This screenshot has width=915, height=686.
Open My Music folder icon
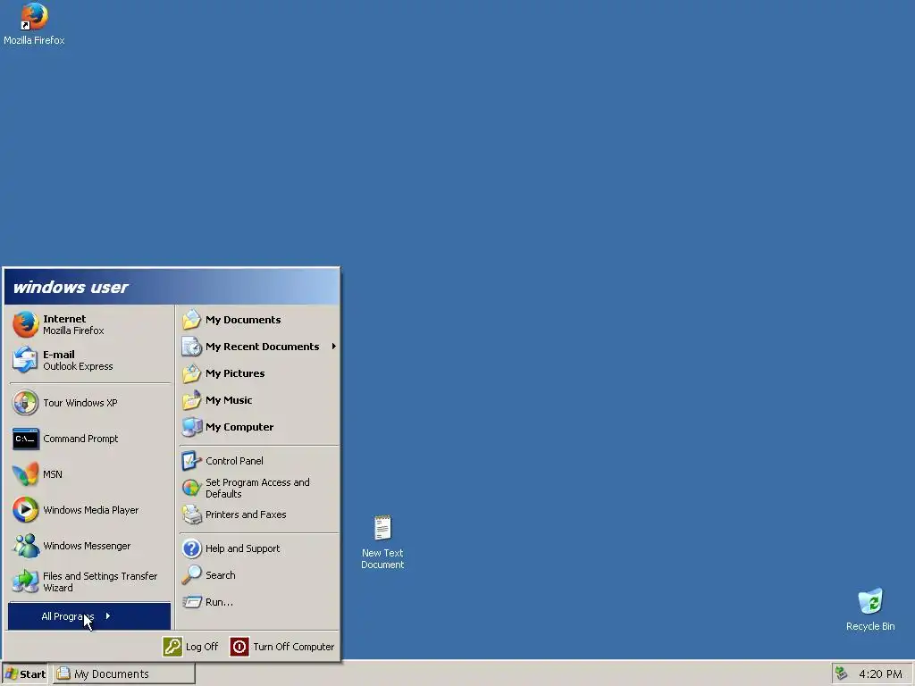(191, 400)
